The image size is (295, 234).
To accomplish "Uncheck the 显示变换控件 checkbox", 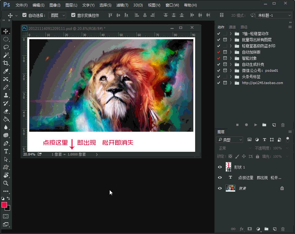I will click(73, 14).
